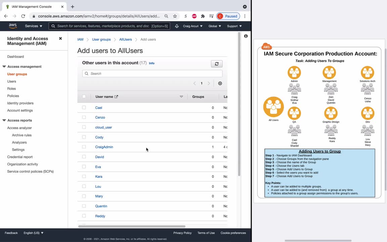Viewport: 387px width, 242px height.
Task: Close the IAM navigation pane with X
Action: click(x=60, y=39)
